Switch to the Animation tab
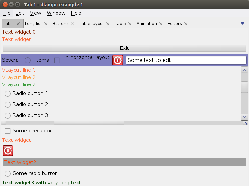This screenshot has width=249, height=186. [x=147, y=24]
